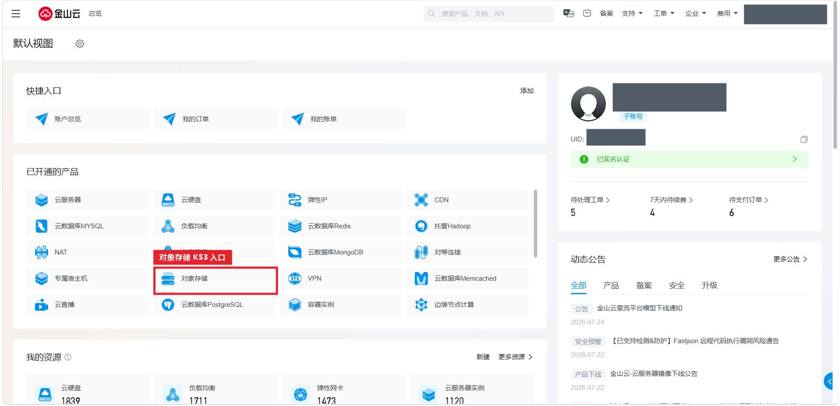The width and height of the screenshot is (840, 406).
Task: Expand the 费用 dropdown menu
Action: 728,14
